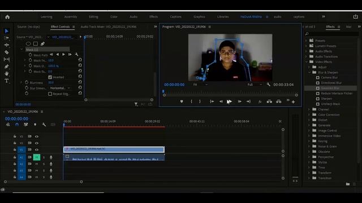This screenshot has width=362, height=203.
Task: Select the Hand tool
Action: [6, 74]
